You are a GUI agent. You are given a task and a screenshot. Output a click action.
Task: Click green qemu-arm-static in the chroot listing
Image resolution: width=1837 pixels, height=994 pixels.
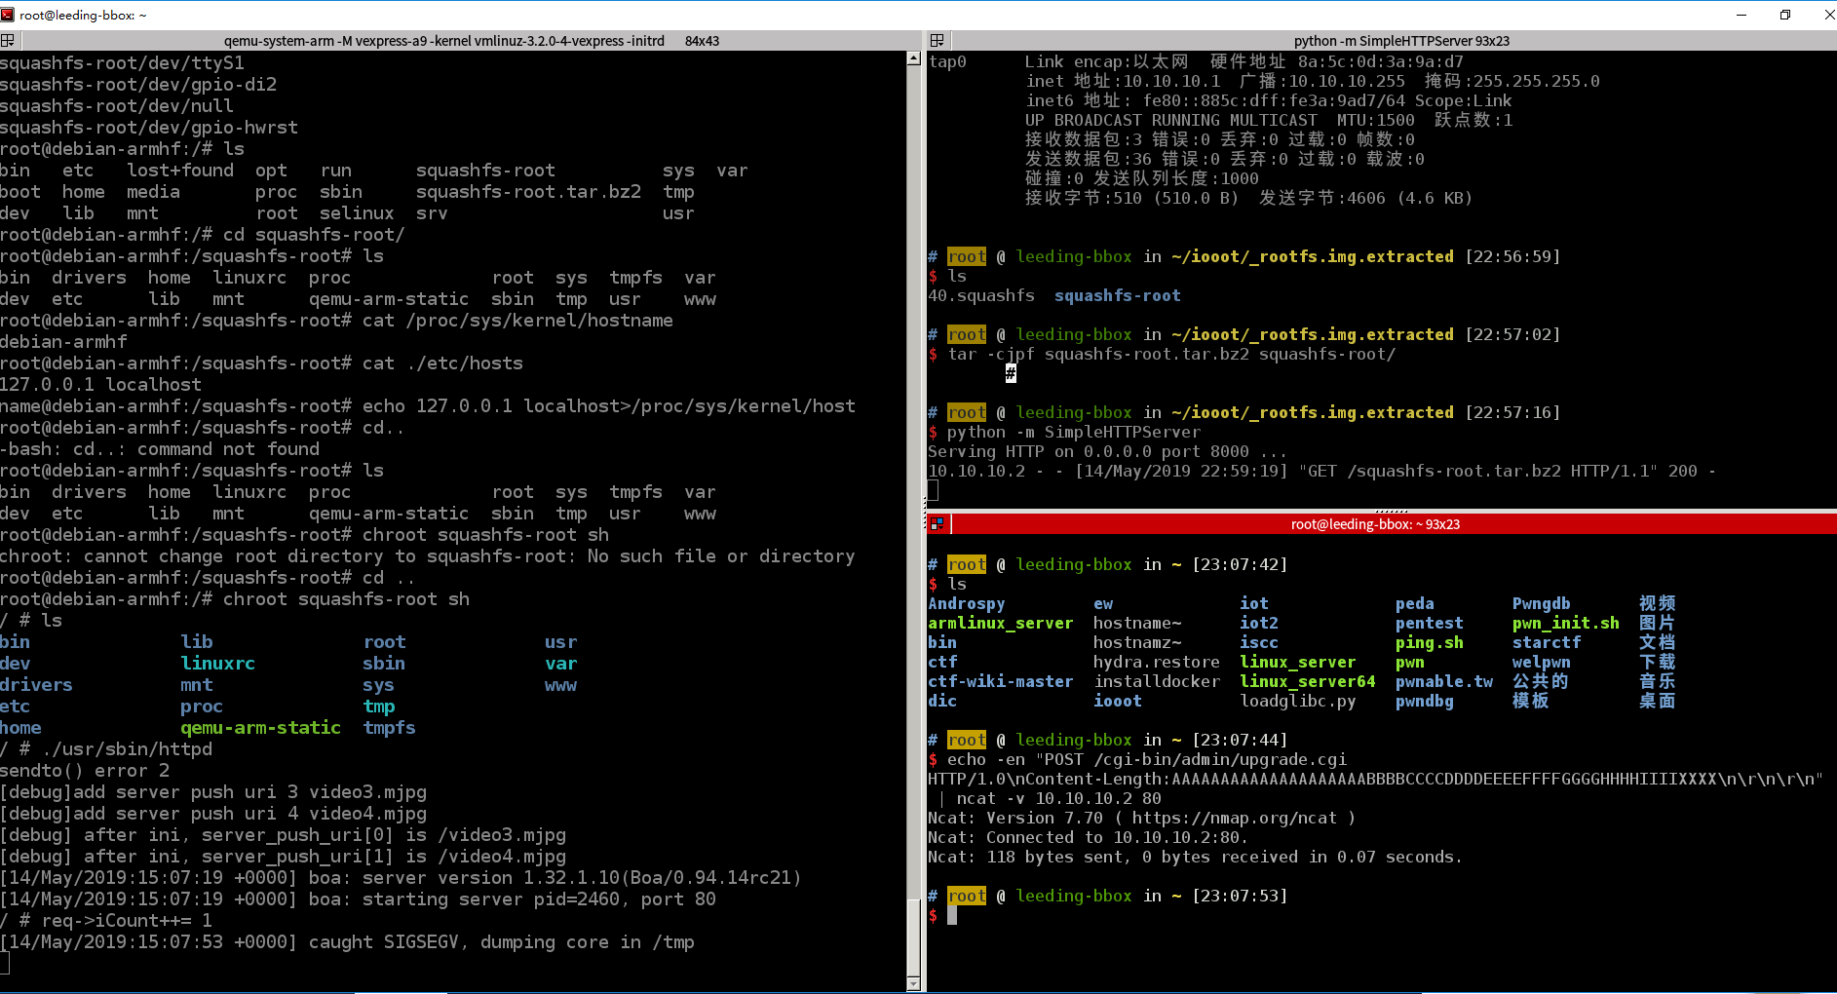click(260, 728)
